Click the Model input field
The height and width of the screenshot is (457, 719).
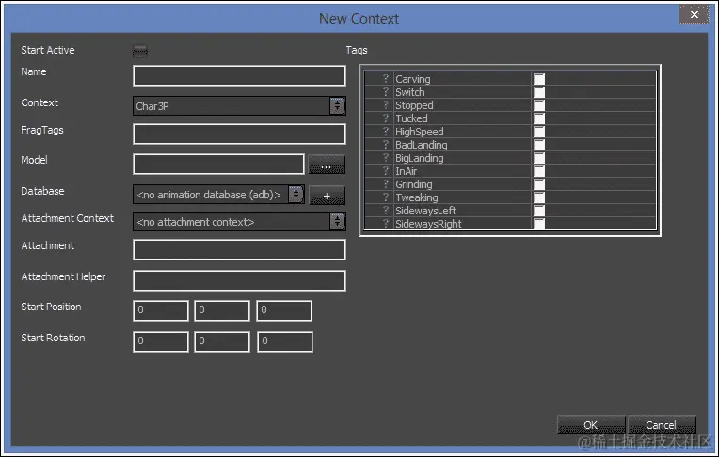click(x=218, y=165)
